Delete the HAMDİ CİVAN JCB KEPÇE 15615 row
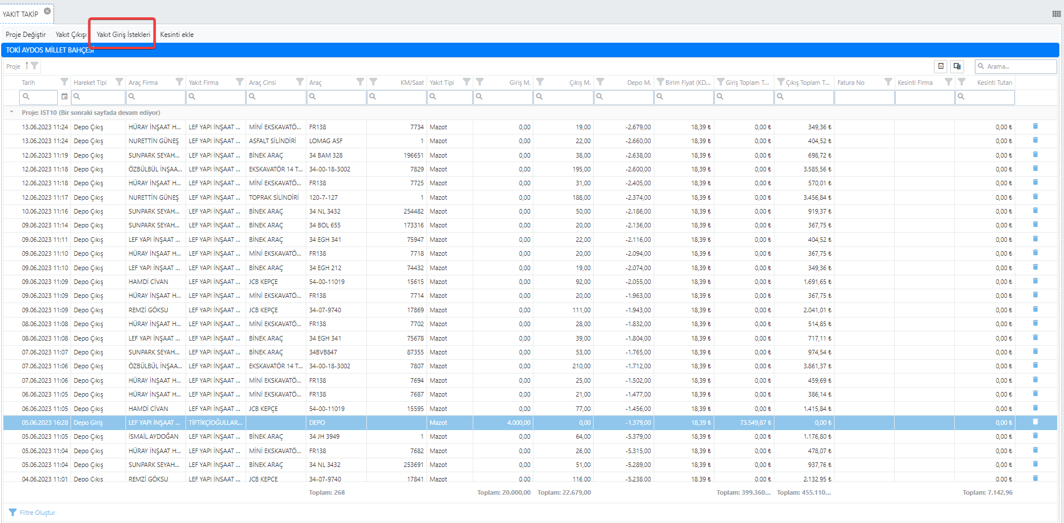The width and height of the screenshot is (1064, 523). (1035, 281)
